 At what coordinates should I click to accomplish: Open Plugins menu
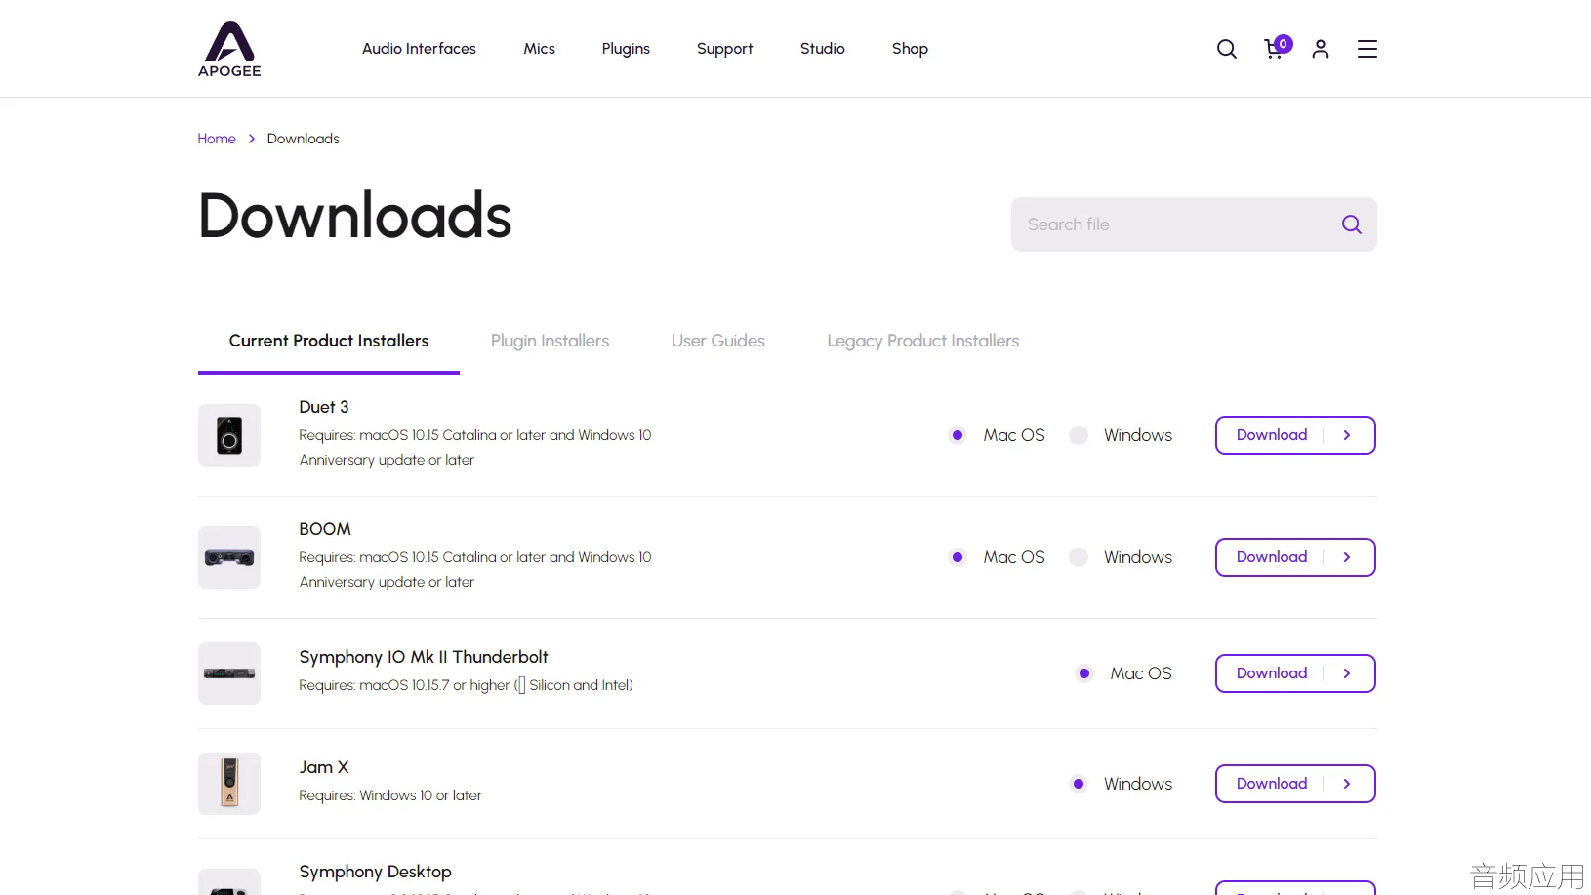pyautogui.click(x=626, y=49)
